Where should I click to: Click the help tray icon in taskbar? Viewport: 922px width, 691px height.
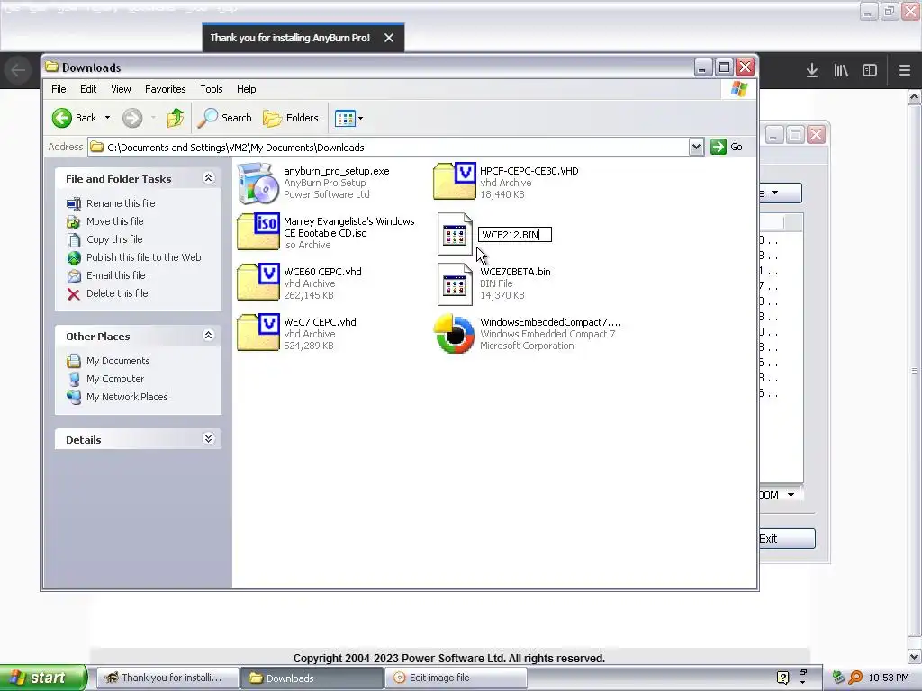(782, 678)
